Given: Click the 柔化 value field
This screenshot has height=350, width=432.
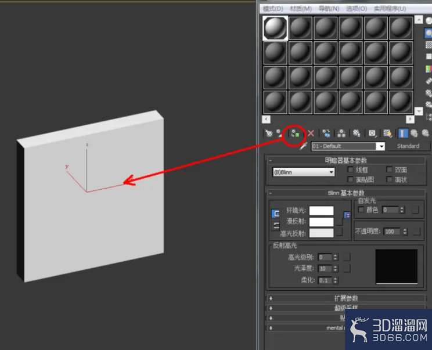Looking at the screenshot, I should (325, 280).
